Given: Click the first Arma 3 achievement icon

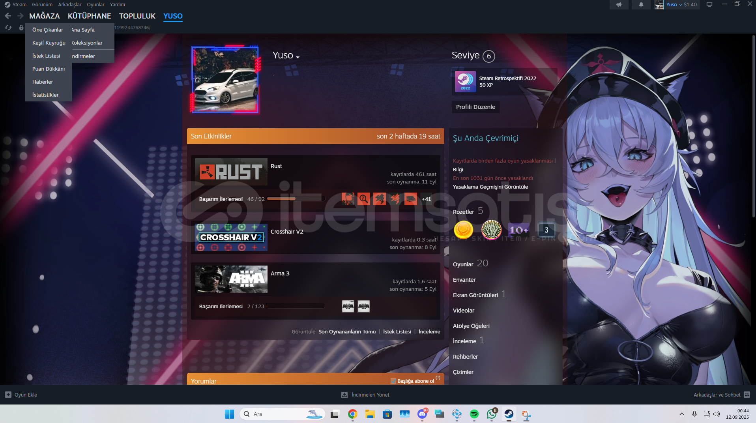Looking at the screenshot, I should 348,306.
